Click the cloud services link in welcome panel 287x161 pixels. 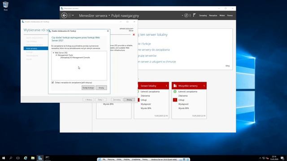[x=157, y=62]
